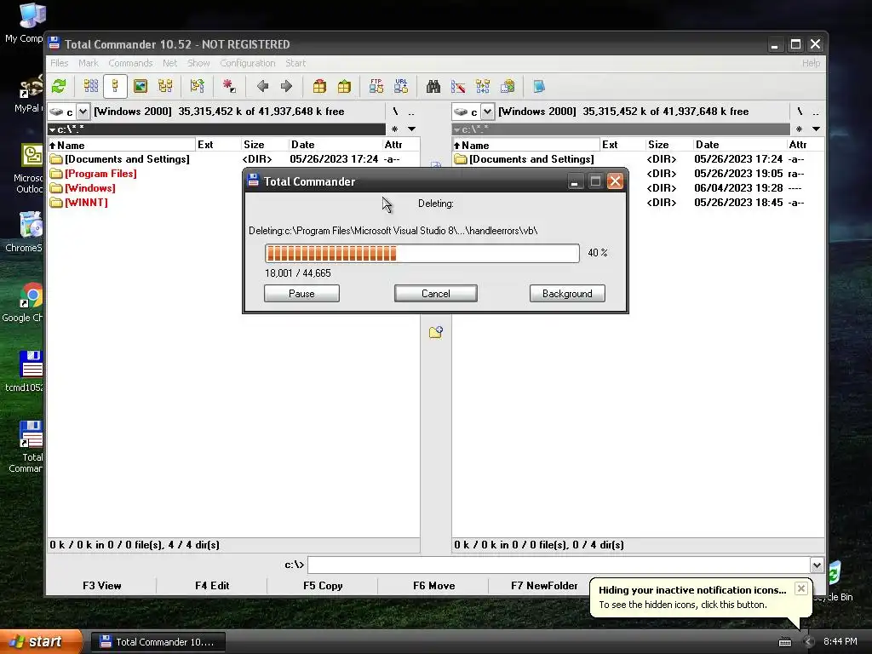The width and height of the screenshot is (872, 654).
Task: Go forward with the right arrow icon
Action: pyautogui.click(x=286, y=86)
